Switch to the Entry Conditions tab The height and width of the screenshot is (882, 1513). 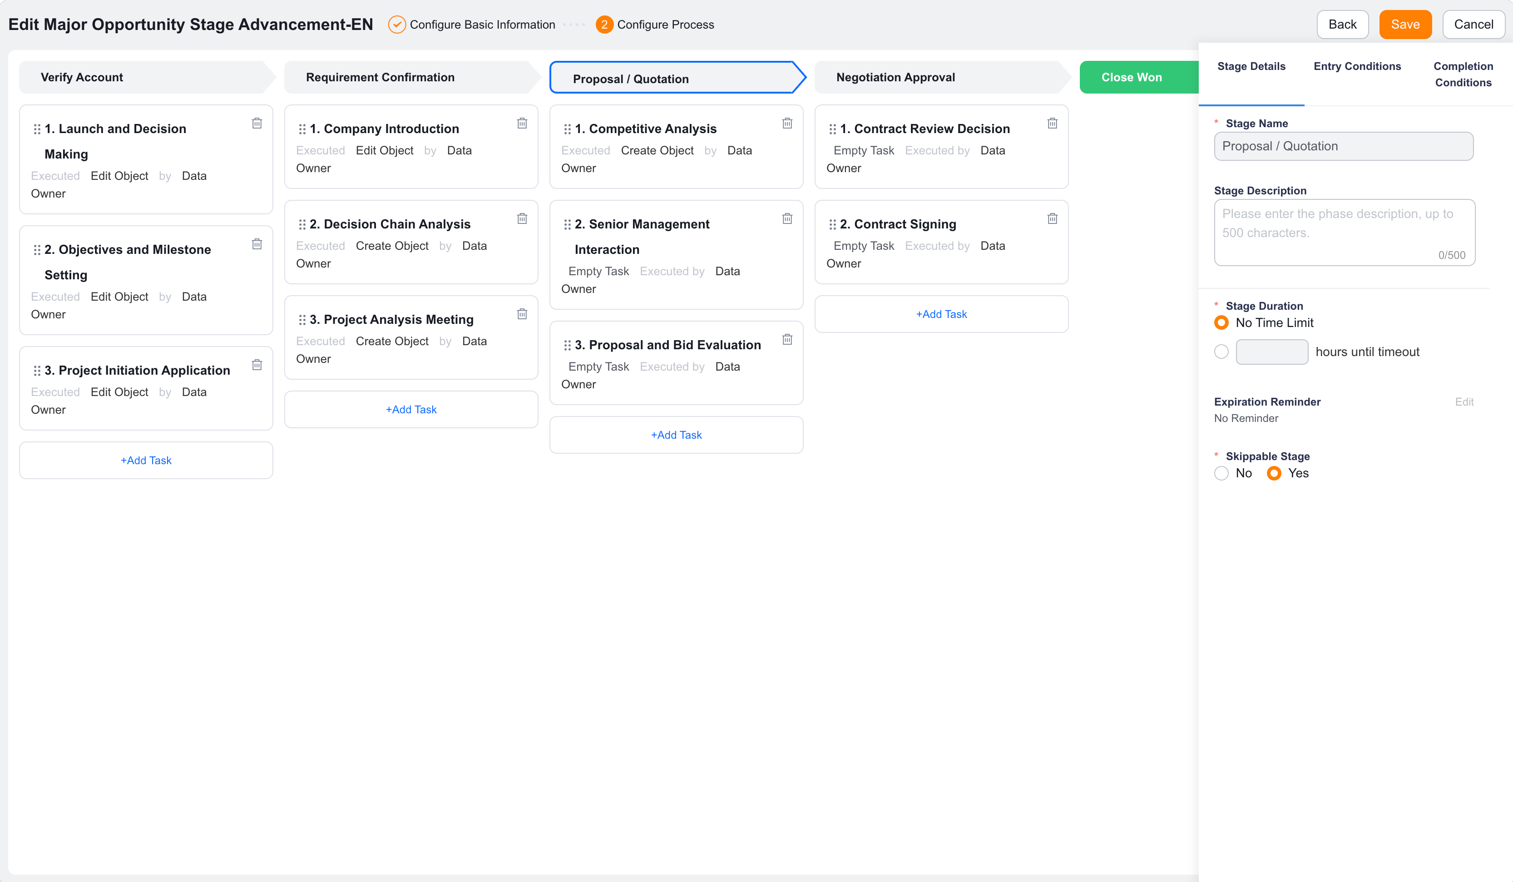1357,66
